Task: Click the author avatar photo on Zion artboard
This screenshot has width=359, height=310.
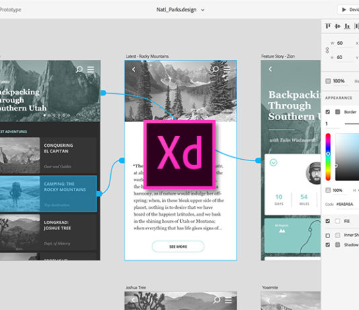Action: pyautogui.click(x=314, y=173)
